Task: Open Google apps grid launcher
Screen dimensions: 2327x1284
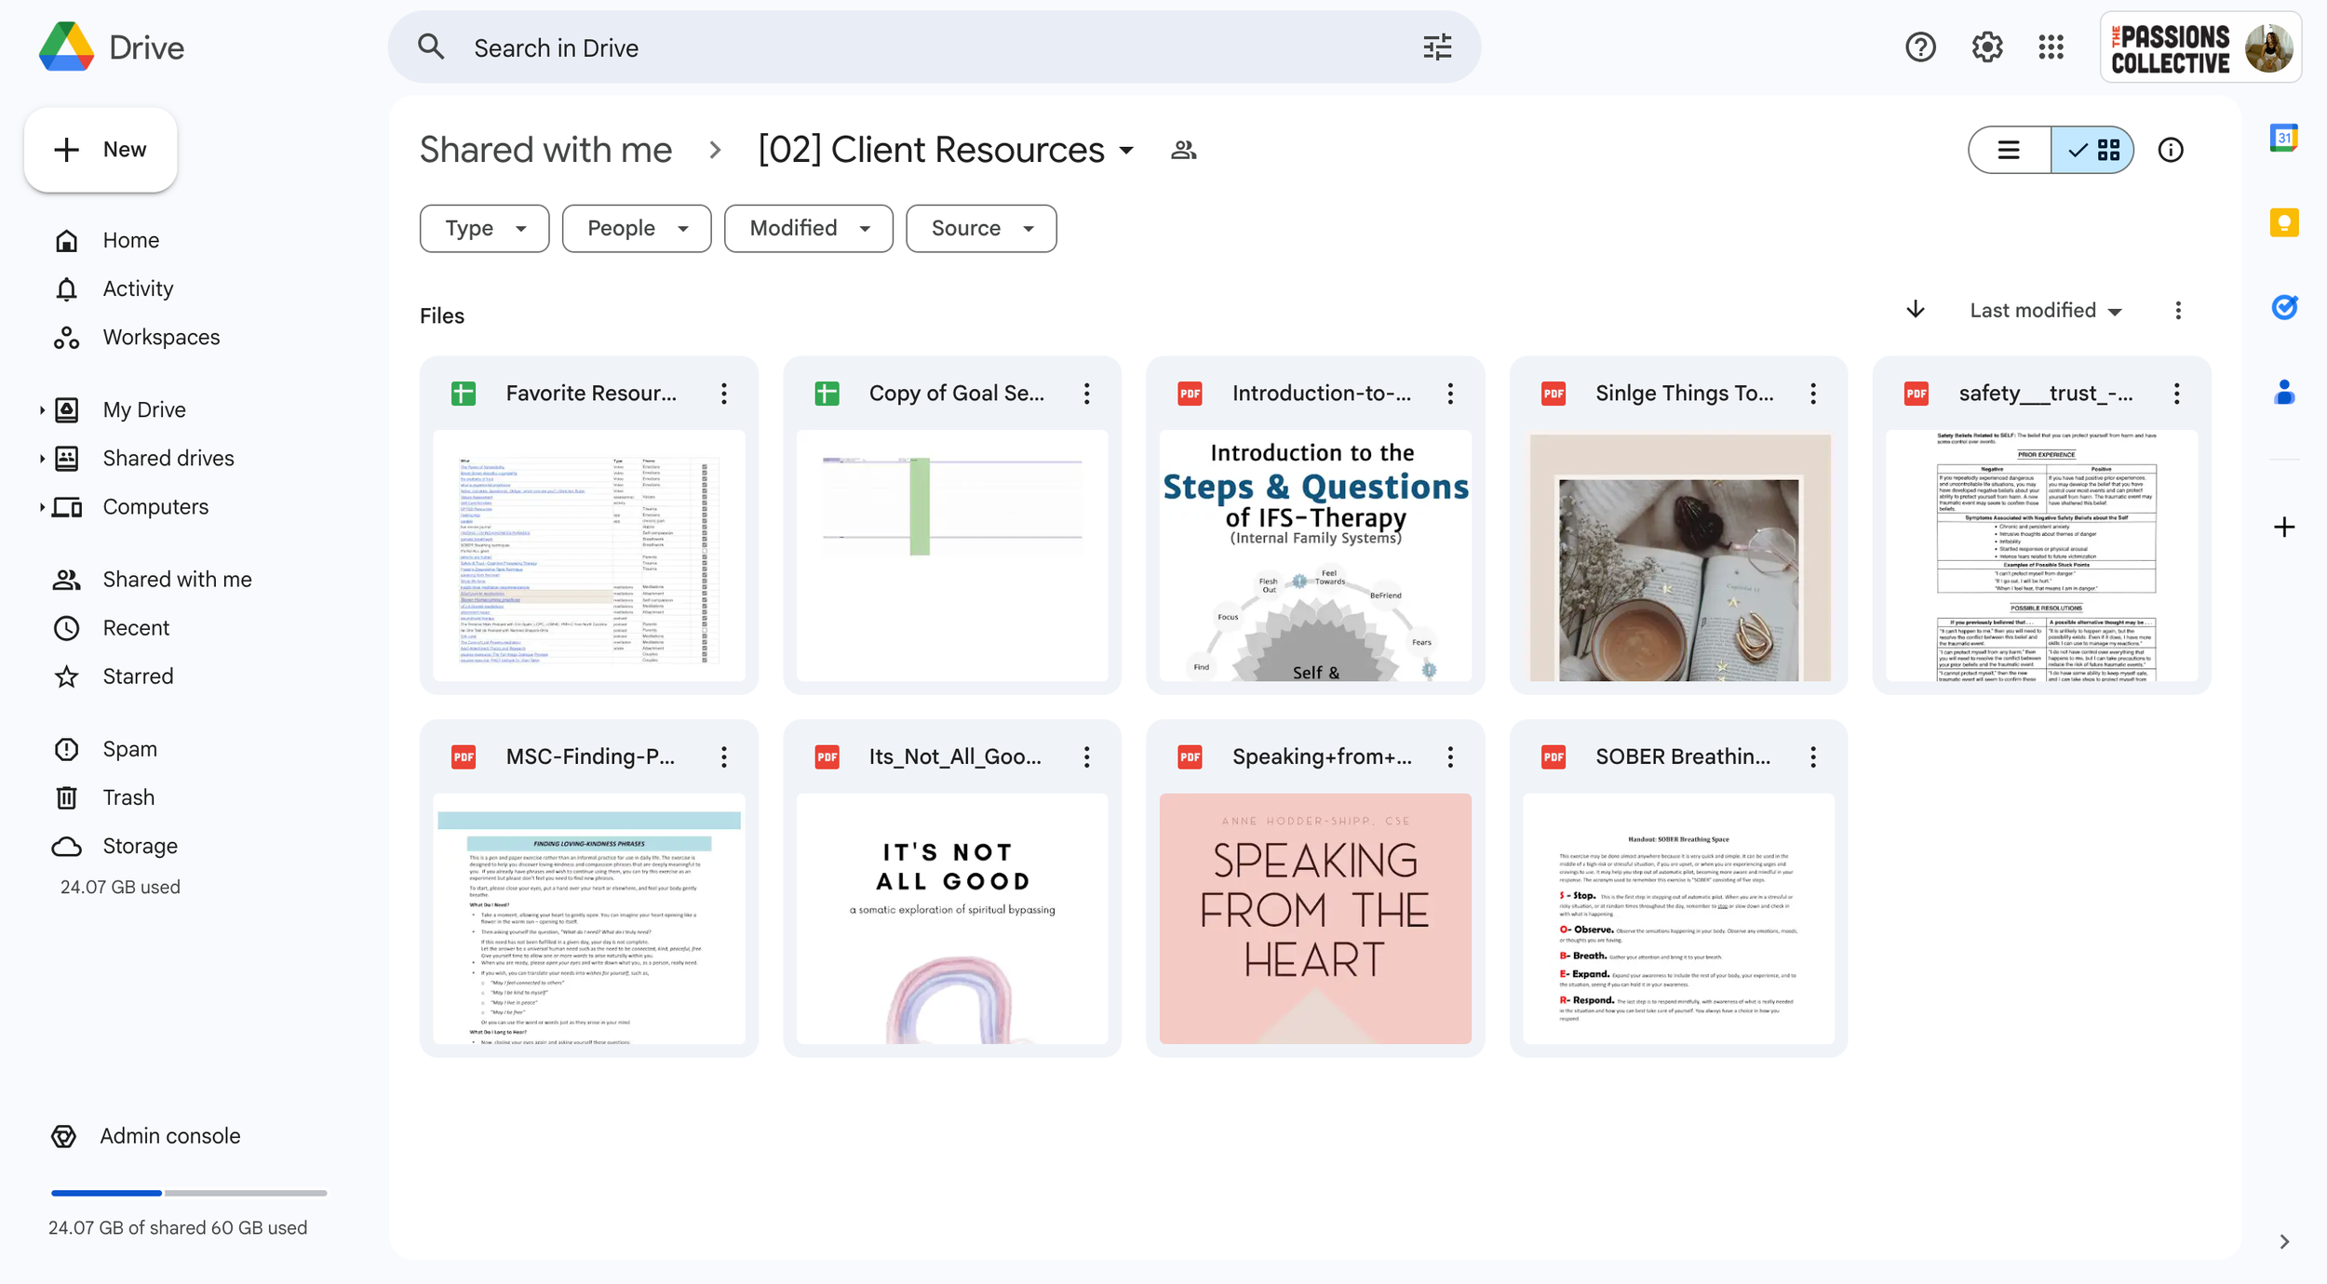Action: pos(2051,47)
